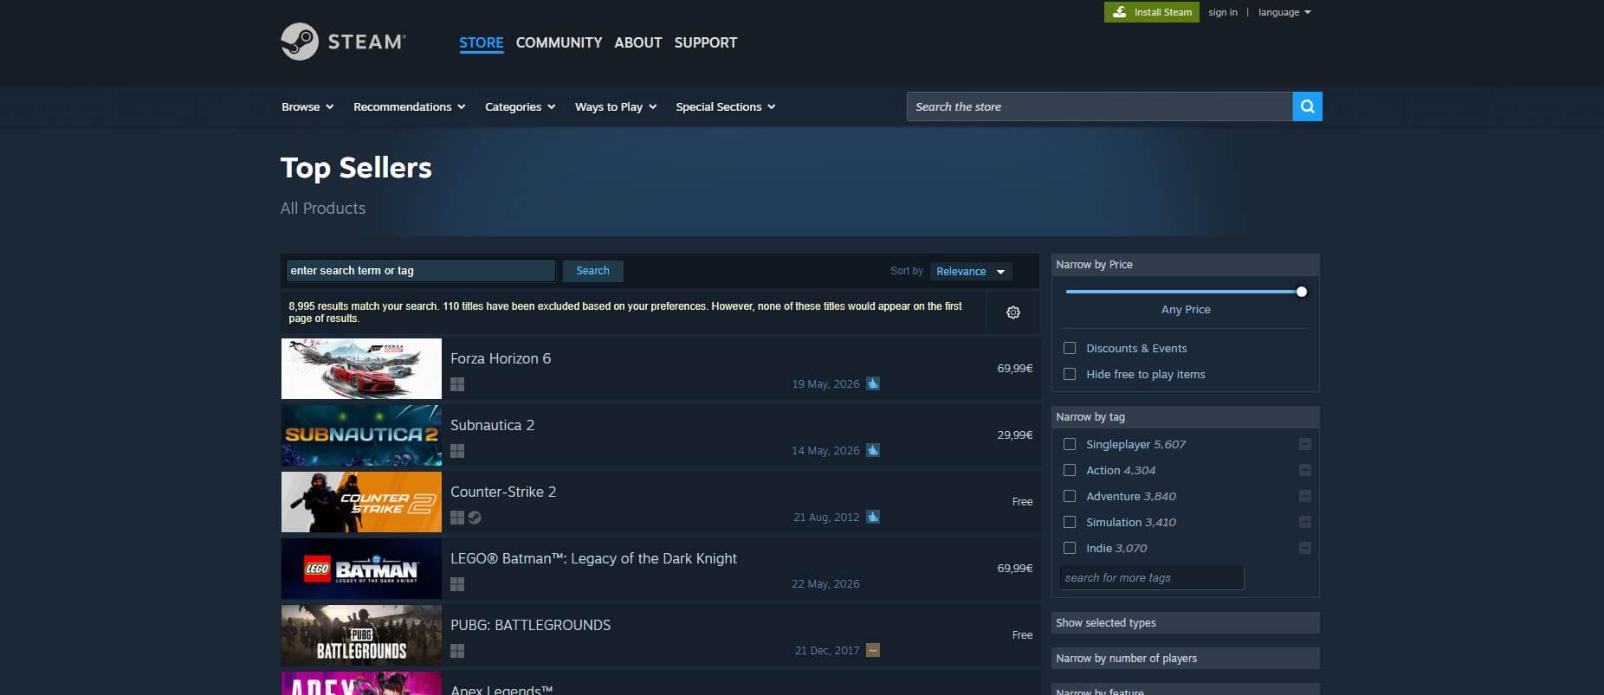Viewport: 1604px width, 695px height.
Task: Click the blue store search magnifier button
Action: click(x=1307, y=106)
